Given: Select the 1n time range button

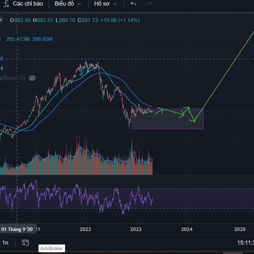Looking at the screenshot, I should tap(5, 243).
